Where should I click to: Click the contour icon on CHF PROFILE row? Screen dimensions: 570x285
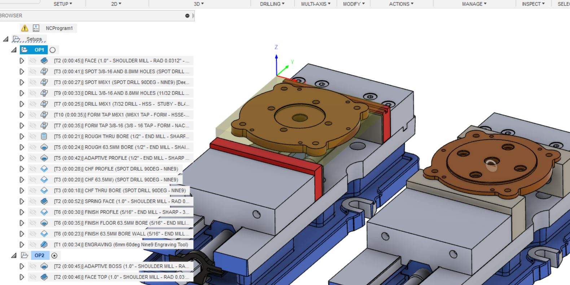click(44, 169)
